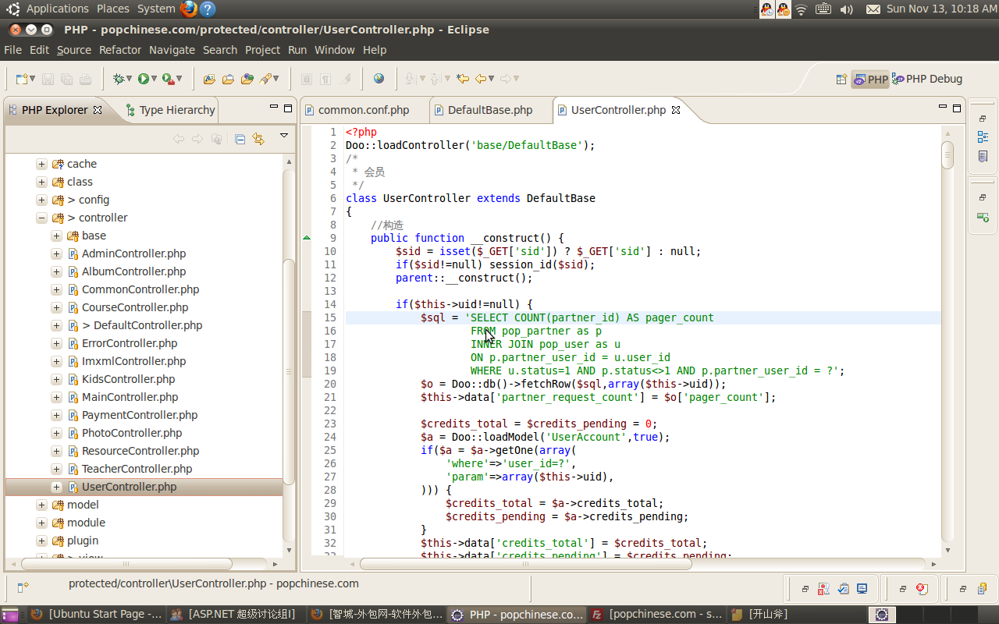
Task: Open the Back history dropdown arrow
Action: click(492, 79)
